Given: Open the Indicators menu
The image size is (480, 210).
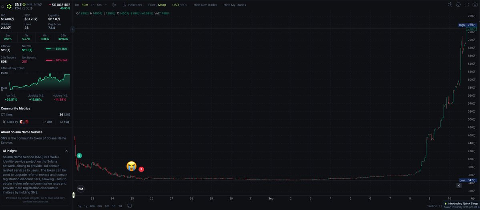Looking at the screenshot, I should pos(132,4).
